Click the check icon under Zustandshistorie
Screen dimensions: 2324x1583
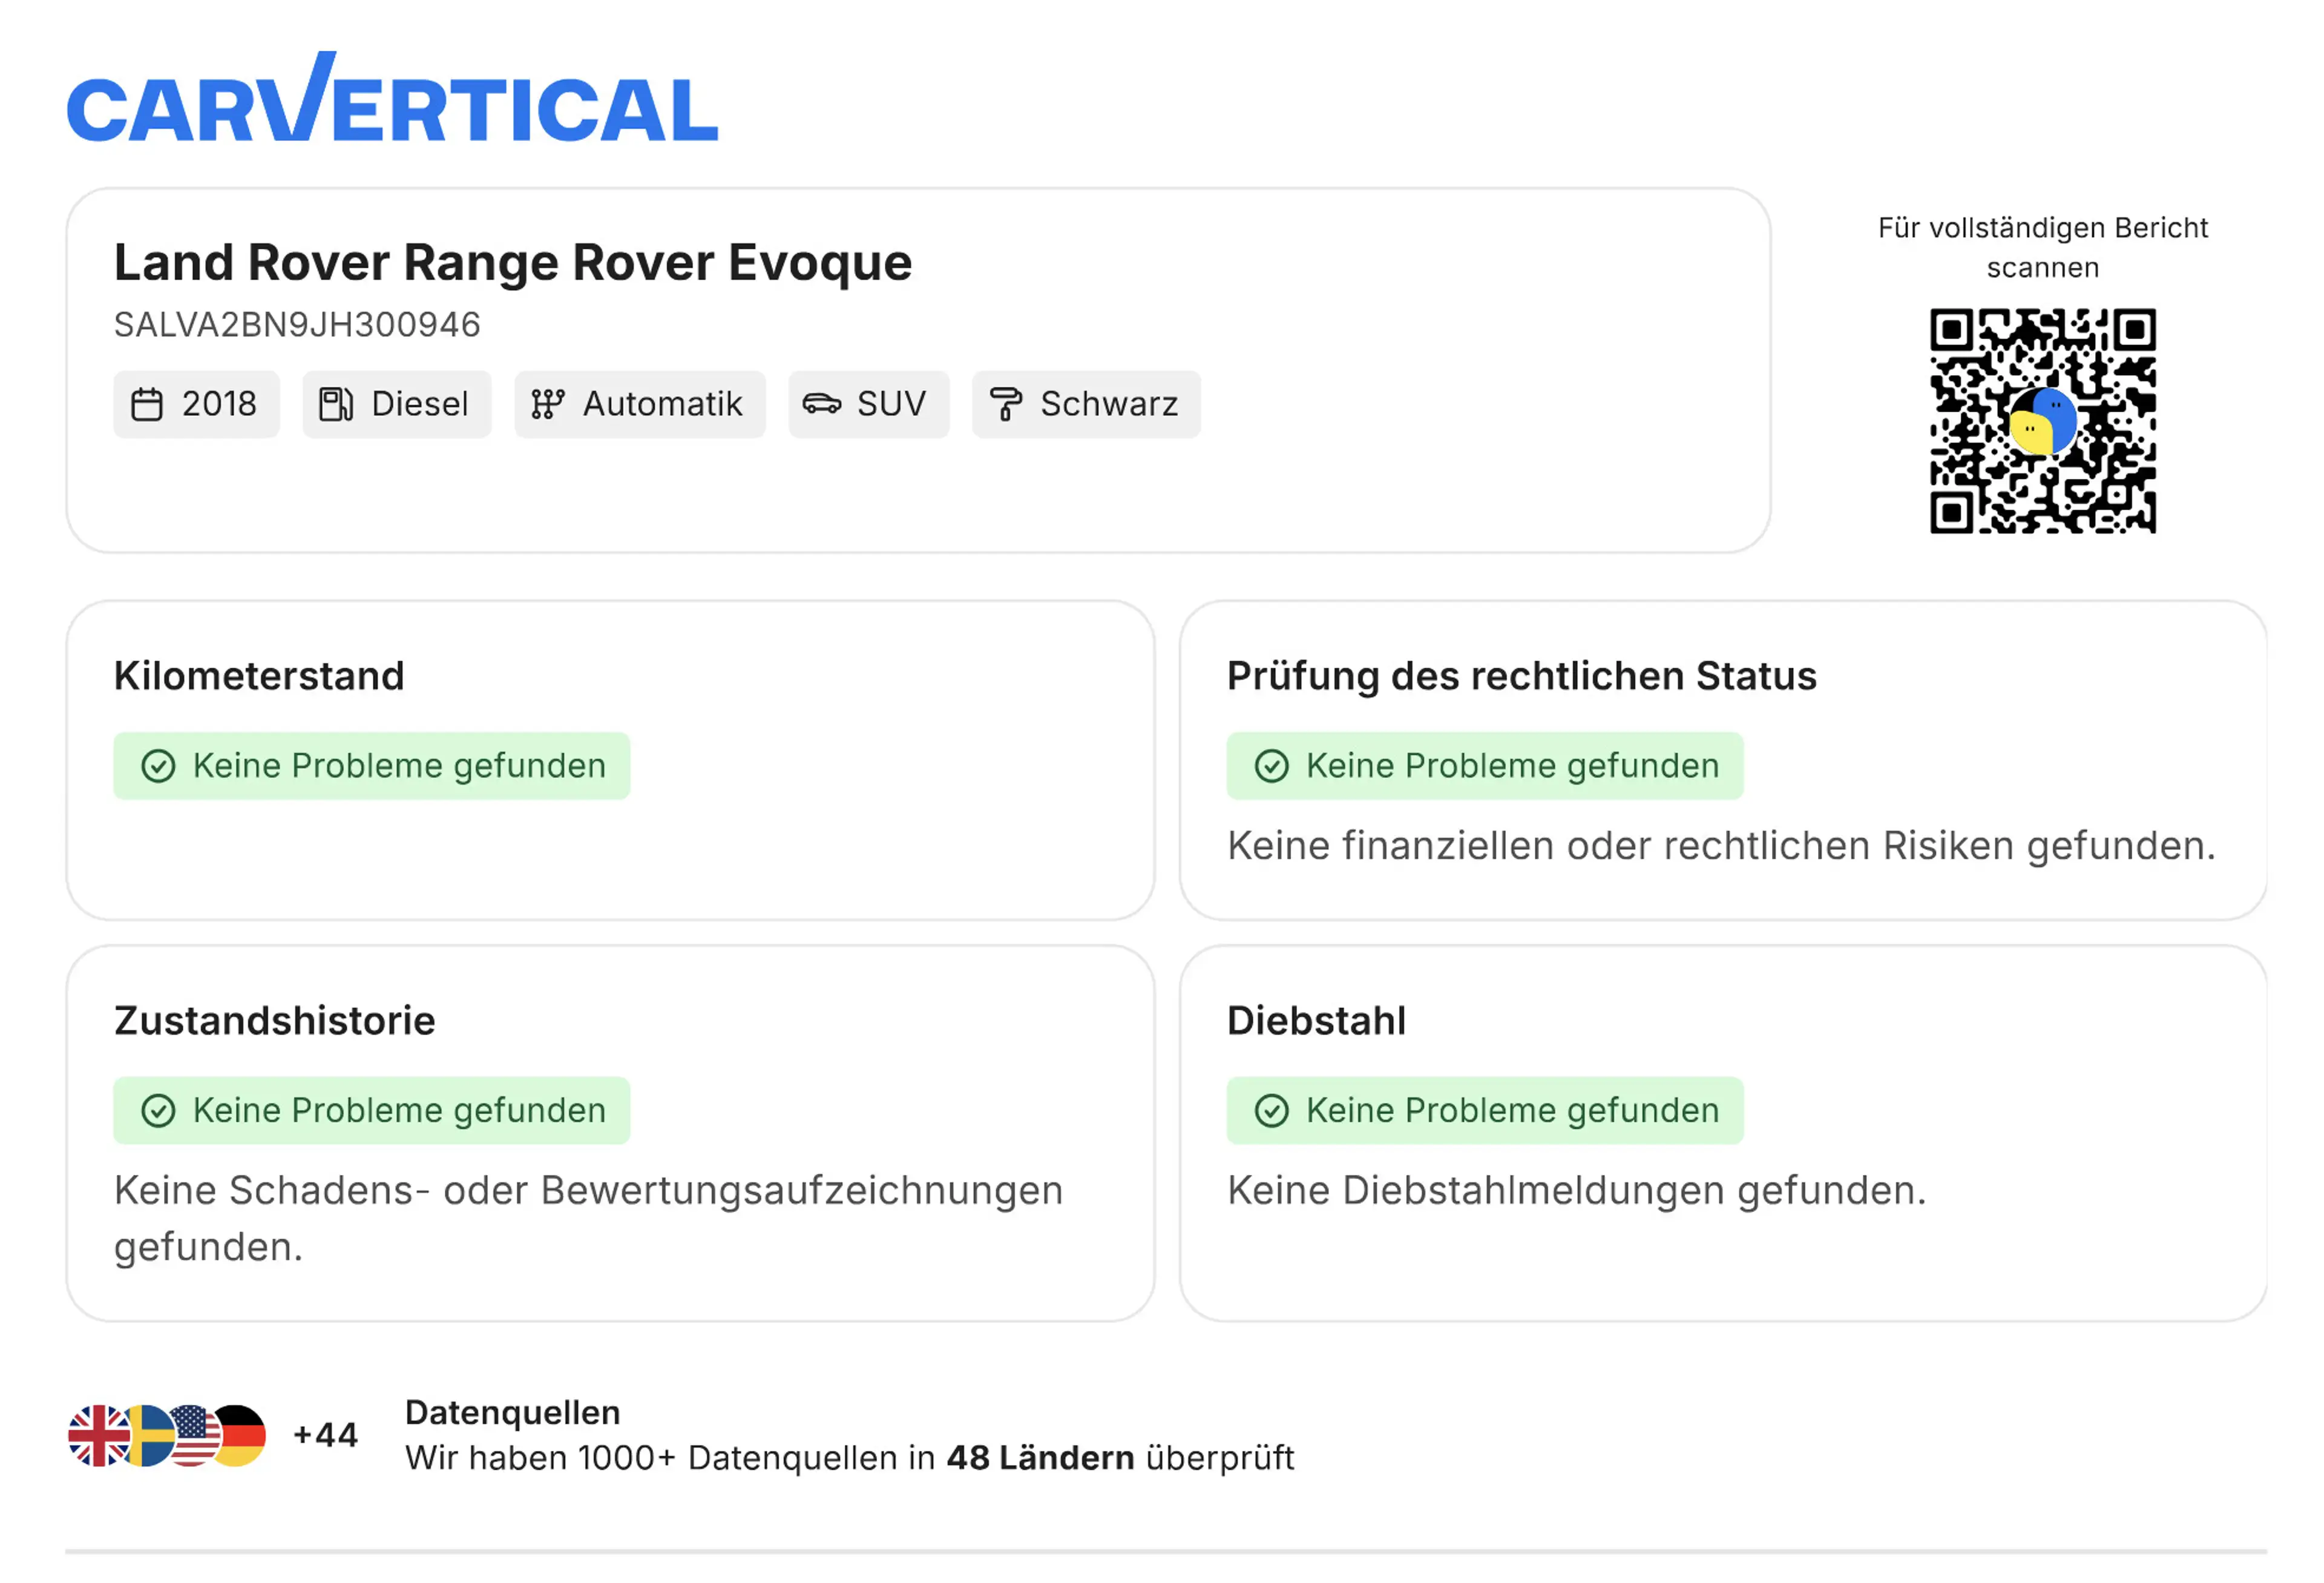[x=158, y=1111]
